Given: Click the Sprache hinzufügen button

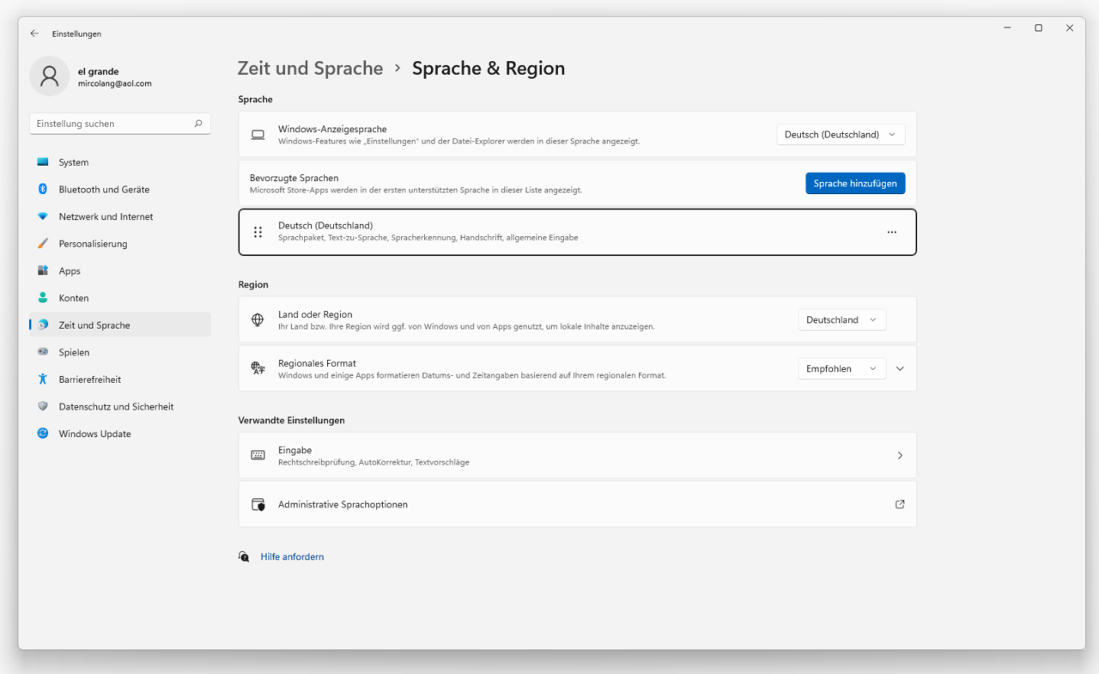Looking at the screenshot, I should [855, 183].
